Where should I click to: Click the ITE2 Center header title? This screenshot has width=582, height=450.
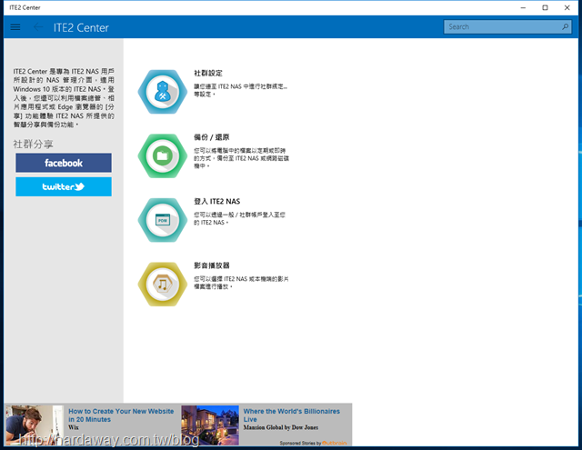coord(81,27)
